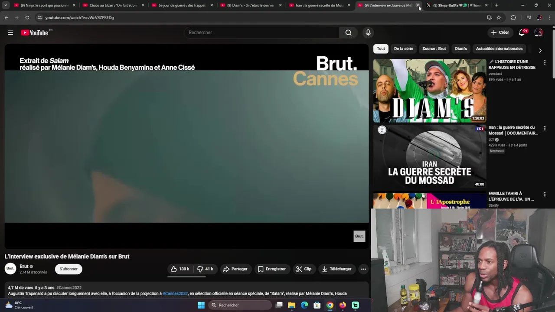Close the L'interview exclusive tab
The width and height of the screenshot is (555, 312).
(x=418, y=5)
